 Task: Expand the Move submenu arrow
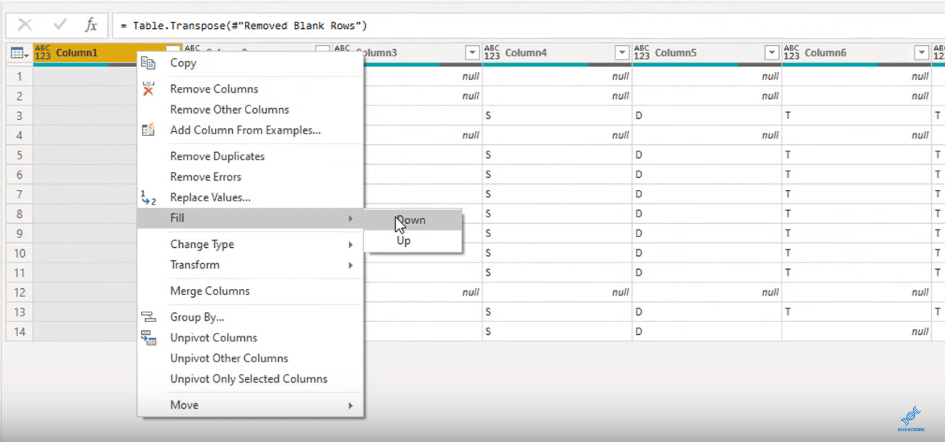point(350,405)
